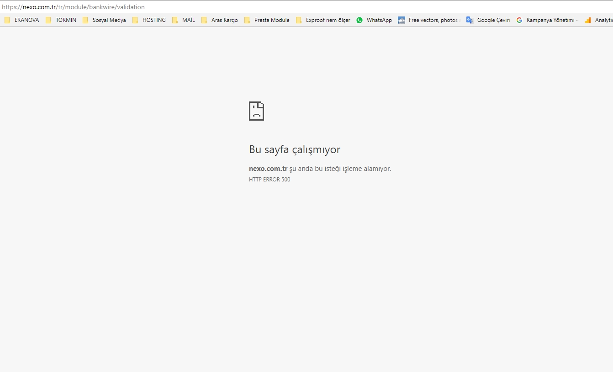The image size is (613, 372).
Task: Open the Free vectors, photos bookmark
Action: pos(428,20)
